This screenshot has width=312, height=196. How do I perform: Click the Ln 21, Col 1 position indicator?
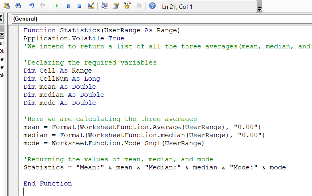(177, 6)
